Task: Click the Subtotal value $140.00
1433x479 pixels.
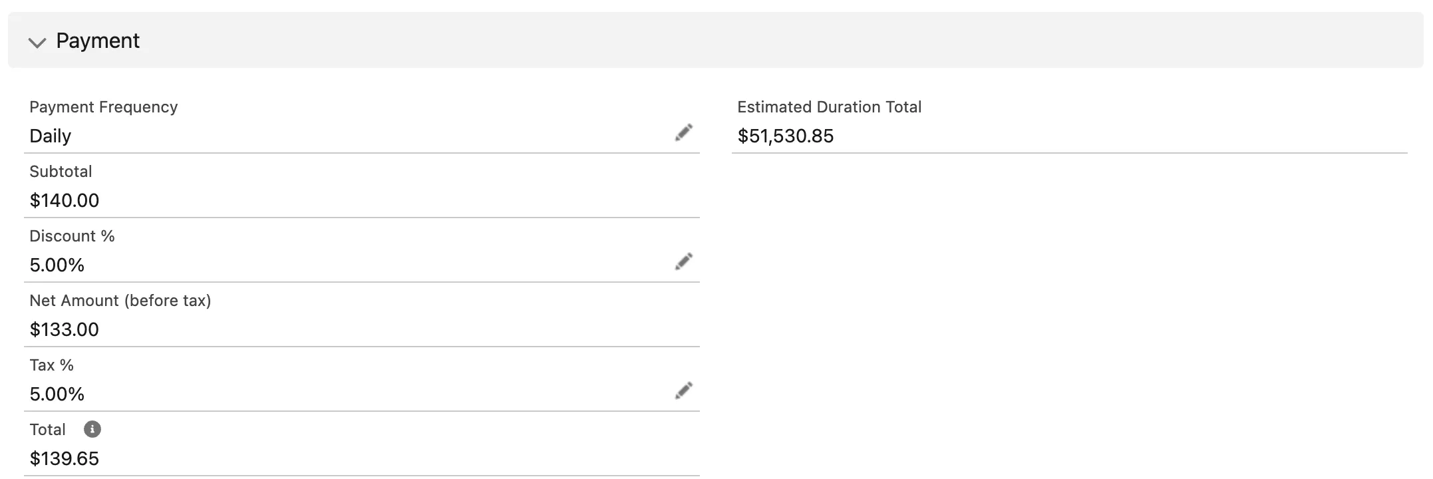Action: [x=65, y=200]
